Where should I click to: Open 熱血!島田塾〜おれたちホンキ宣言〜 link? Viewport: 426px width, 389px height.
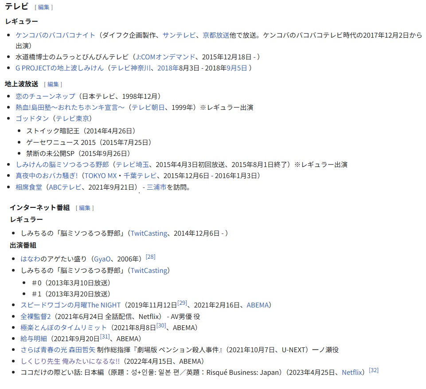point(70,108)
